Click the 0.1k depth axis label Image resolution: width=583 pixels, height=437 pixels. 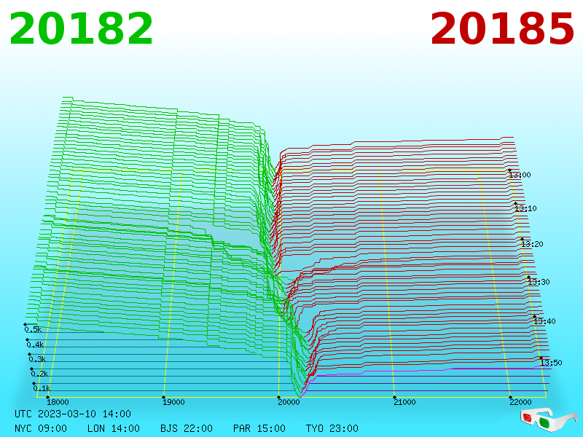(x=42, y=388)
